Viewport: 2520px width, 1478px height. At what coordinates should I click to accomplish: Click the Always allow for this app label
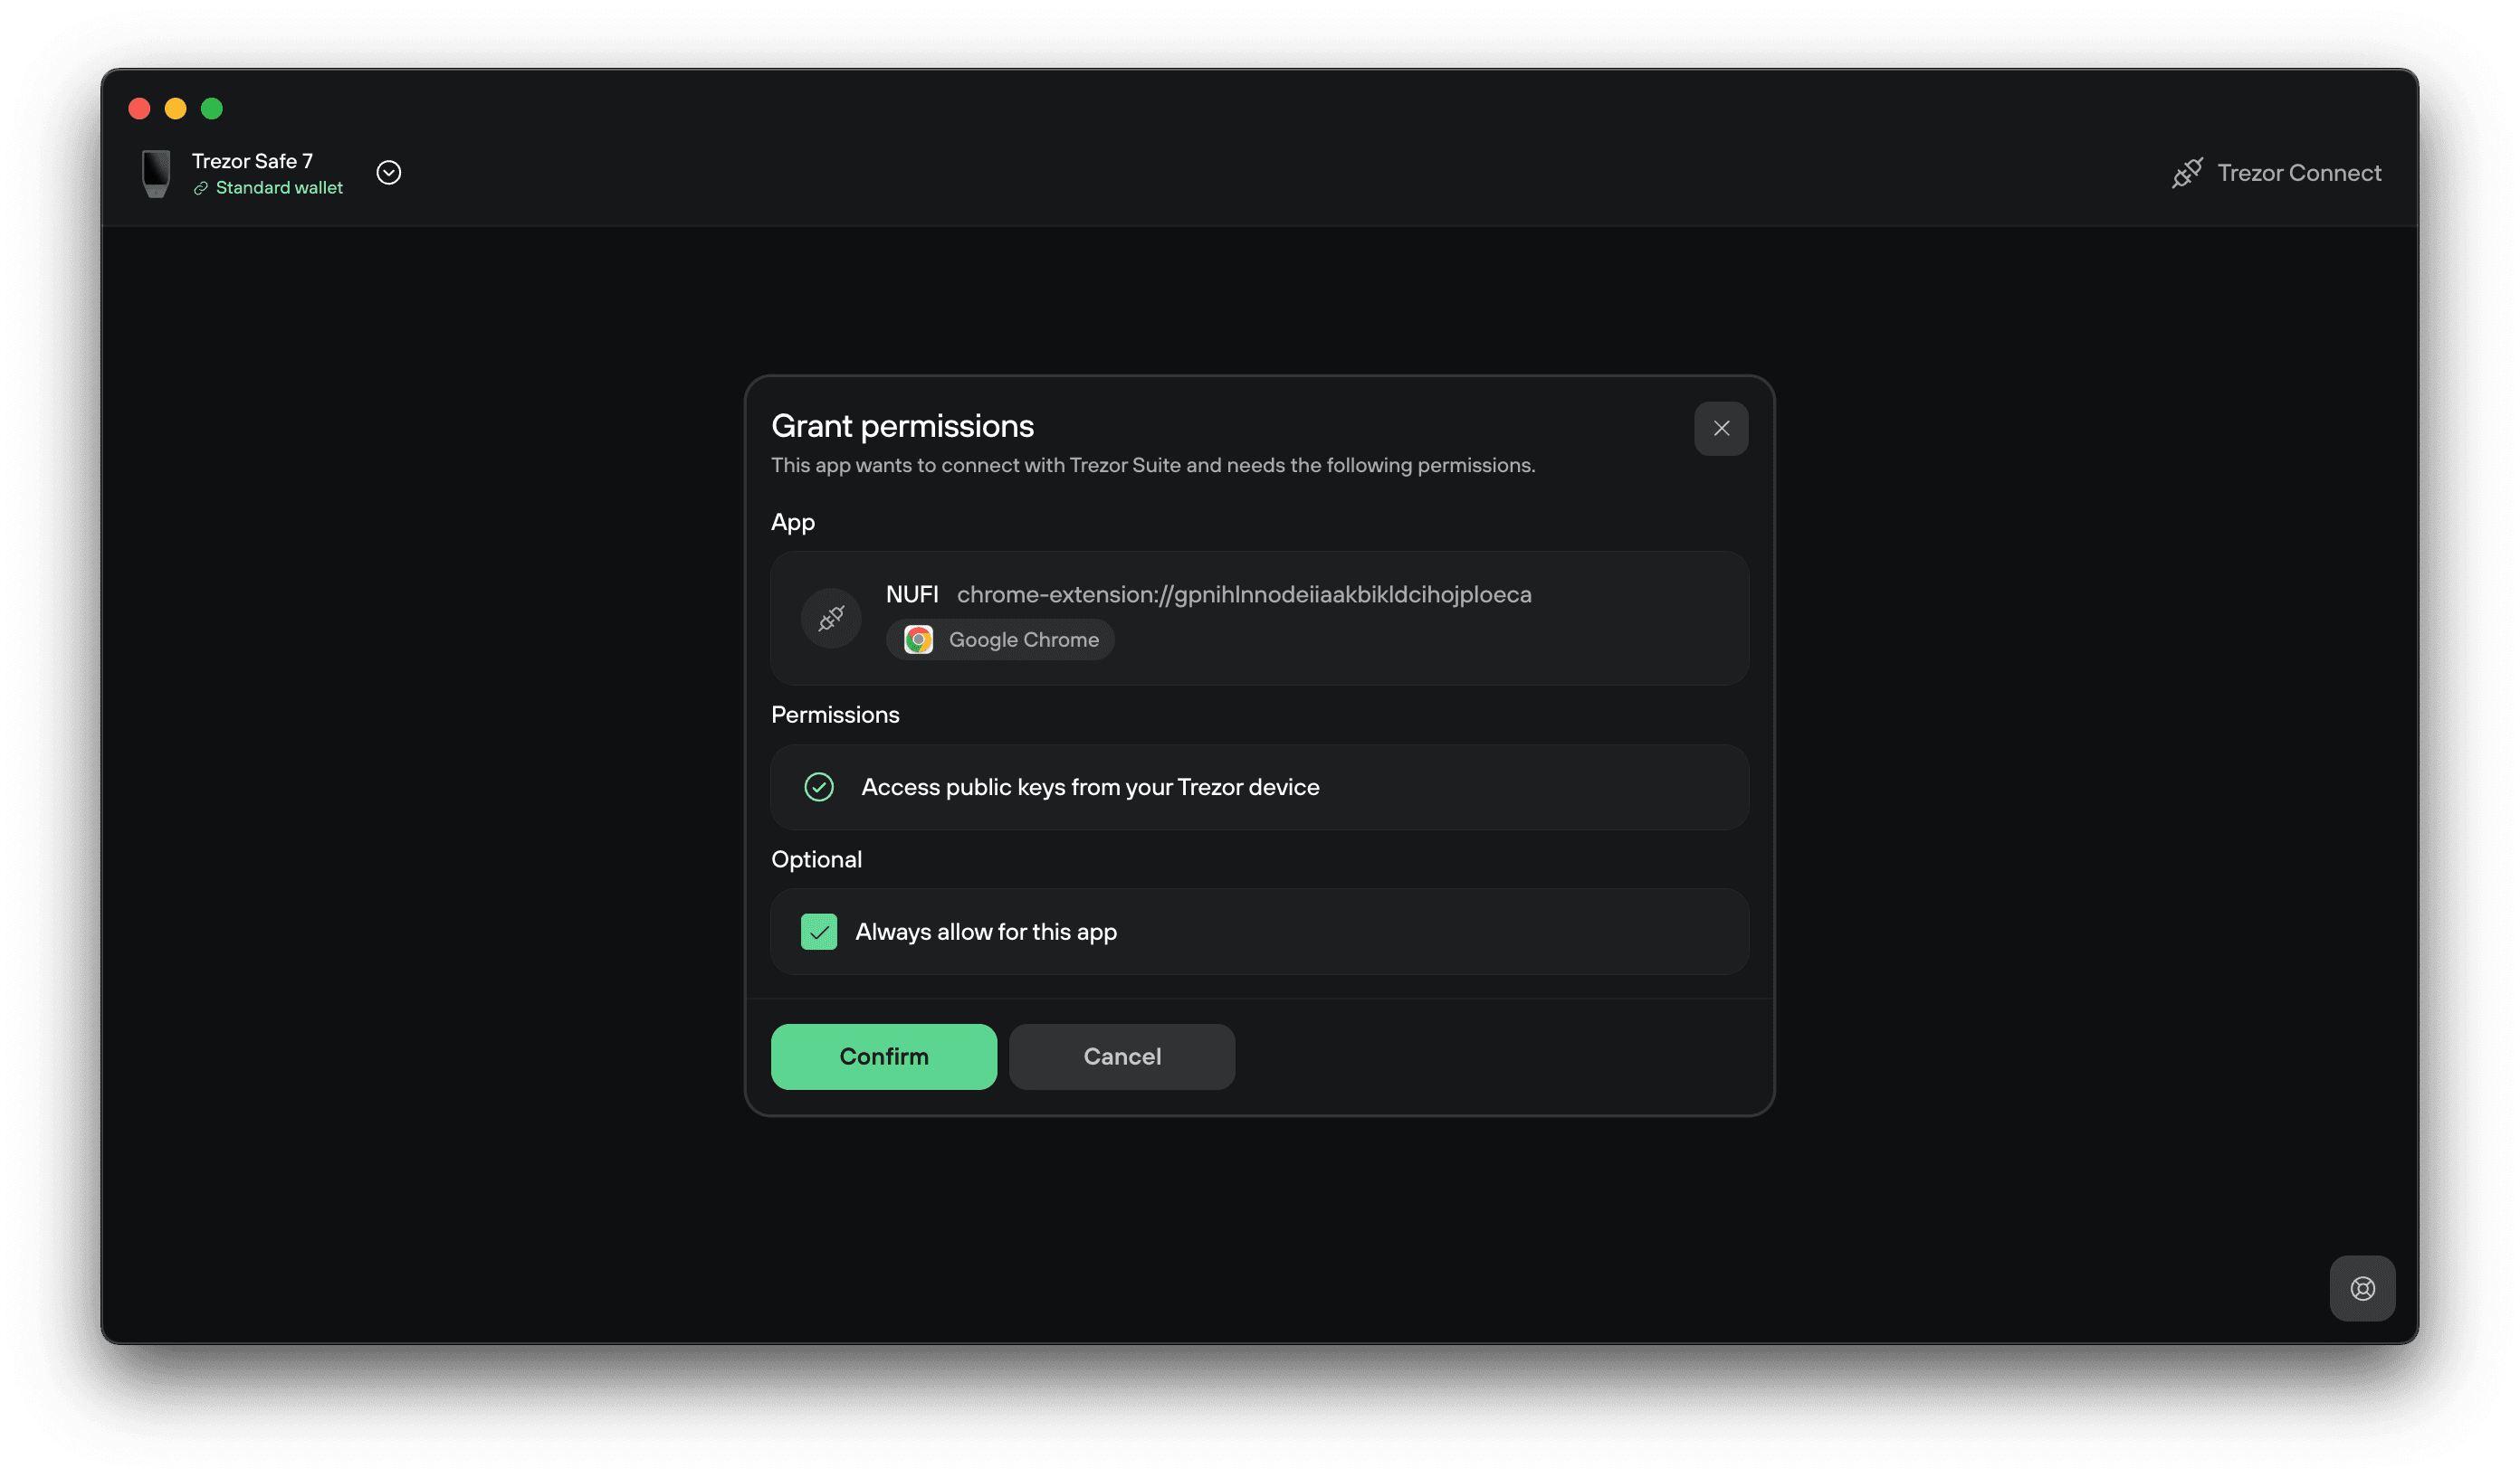tap(986, 932)
